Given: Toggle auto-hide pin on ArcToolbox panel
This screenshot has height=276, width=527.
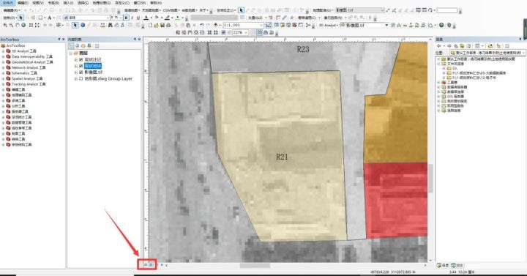Looking at the screenshot, I should coord(59,40).
